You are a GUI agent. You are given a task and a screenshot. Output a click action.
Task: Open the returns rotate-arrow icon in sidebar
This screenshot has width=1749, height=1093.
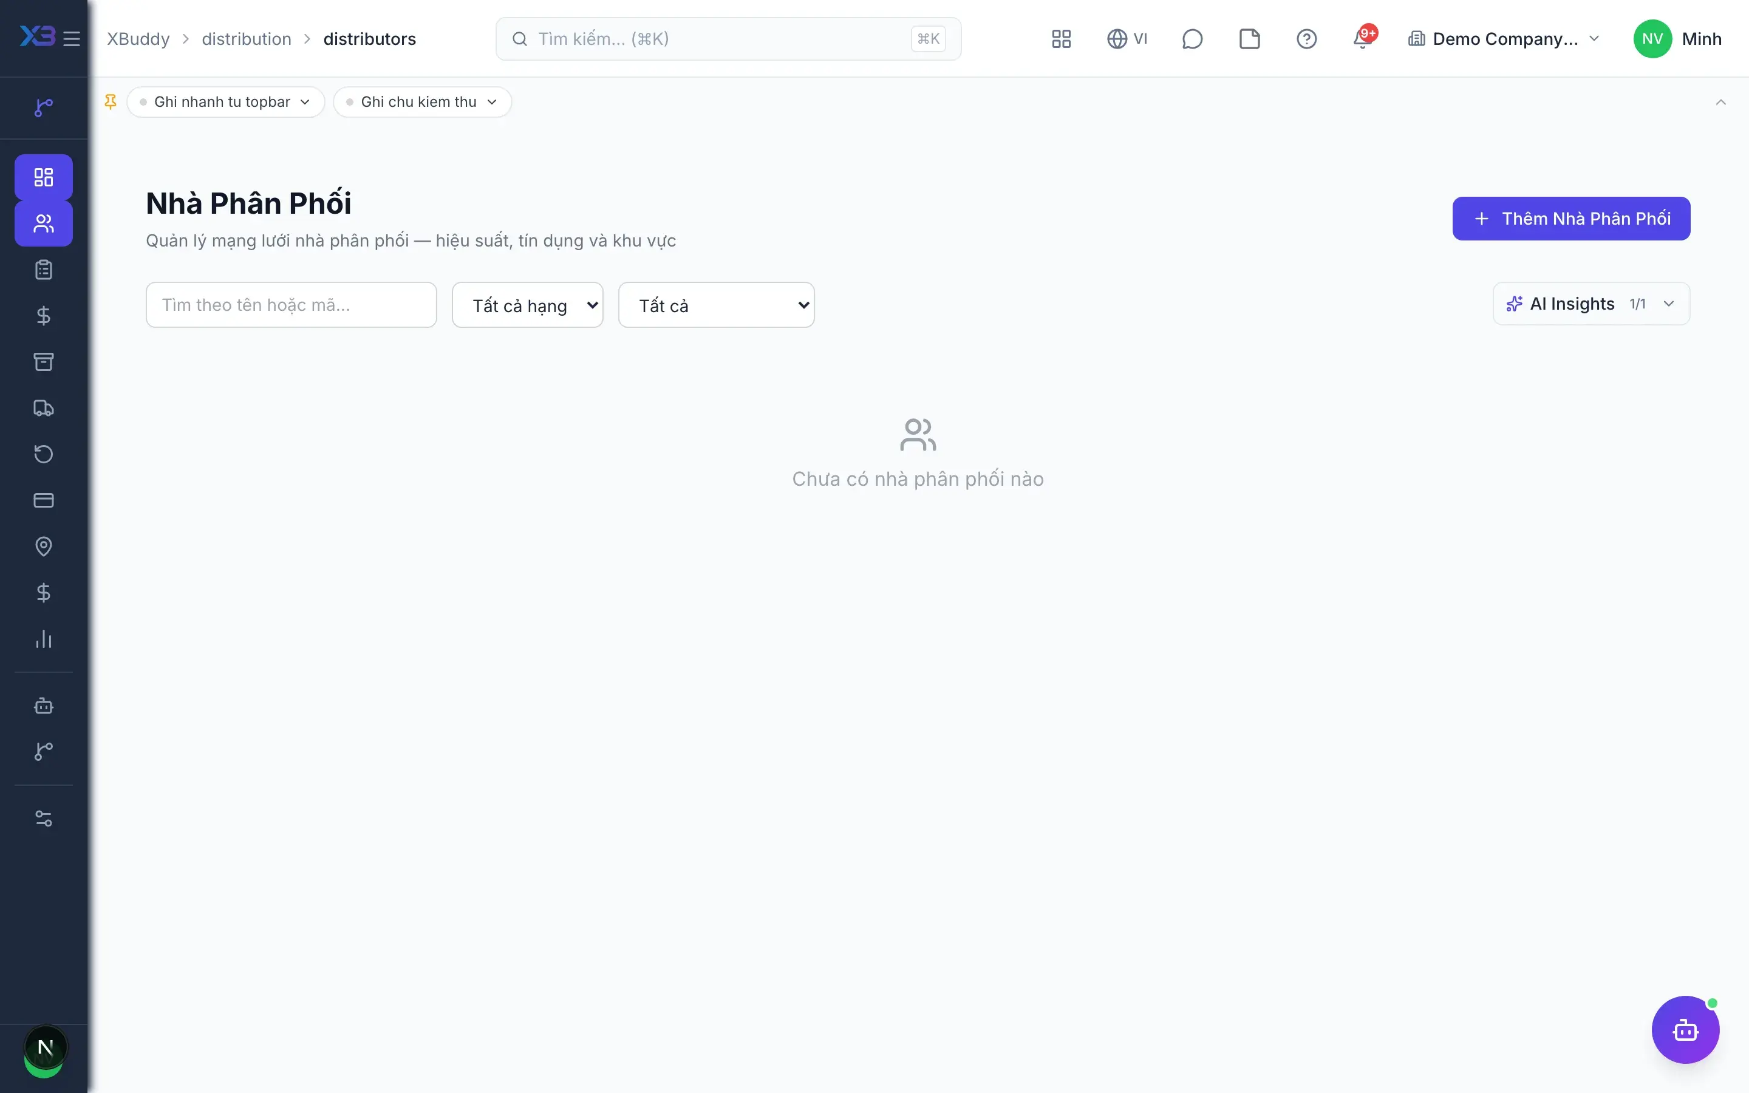coord(43,454)
